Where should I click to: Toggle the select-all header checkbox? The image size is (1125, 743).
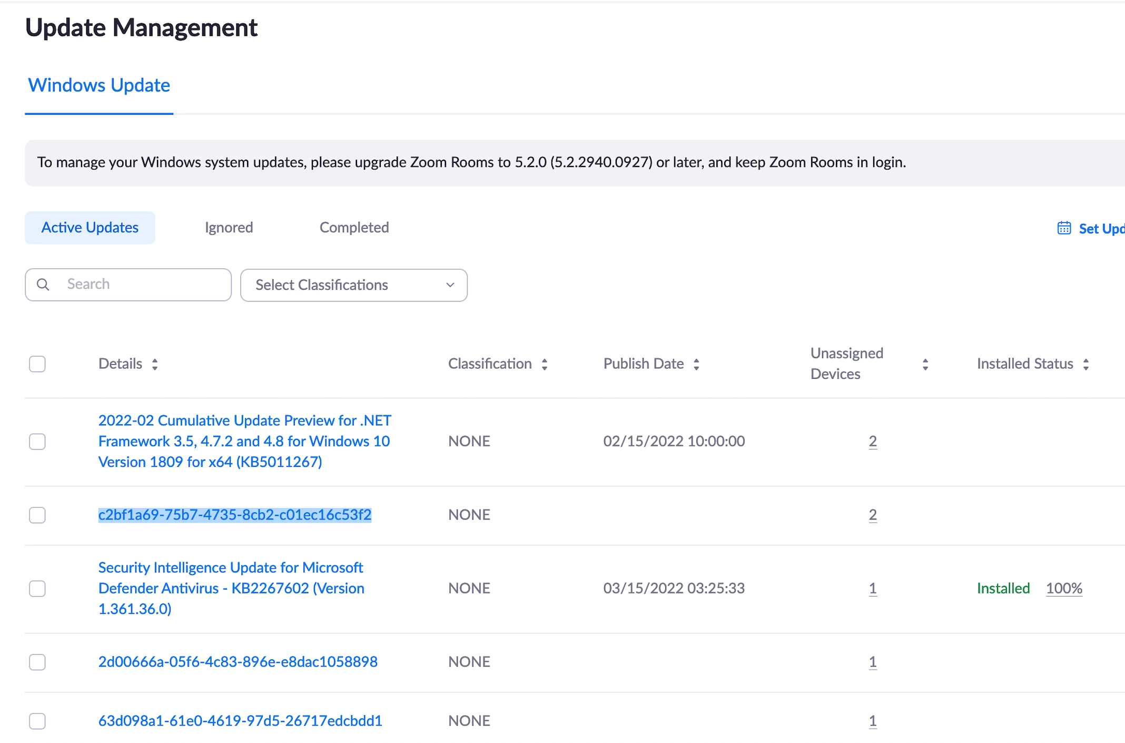tap(37, 364)
